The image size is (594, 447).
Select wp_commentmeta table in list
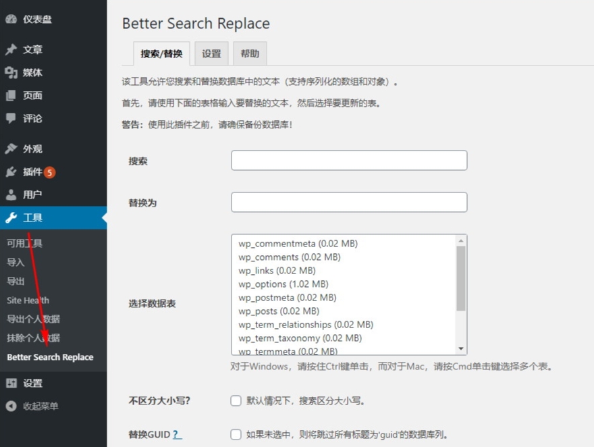[298, 243]
